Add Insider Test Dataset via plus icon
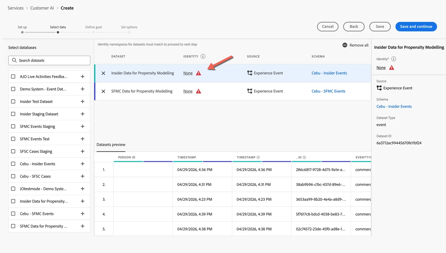 point(83,102)
